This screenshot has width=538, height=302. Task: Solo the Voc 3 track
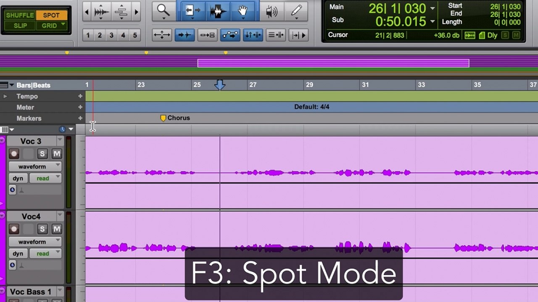[x=42, y=154]
